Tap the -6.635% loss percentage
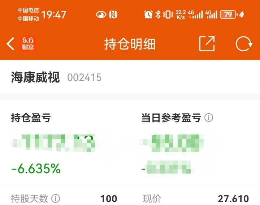260x205 pixels. 36,168
